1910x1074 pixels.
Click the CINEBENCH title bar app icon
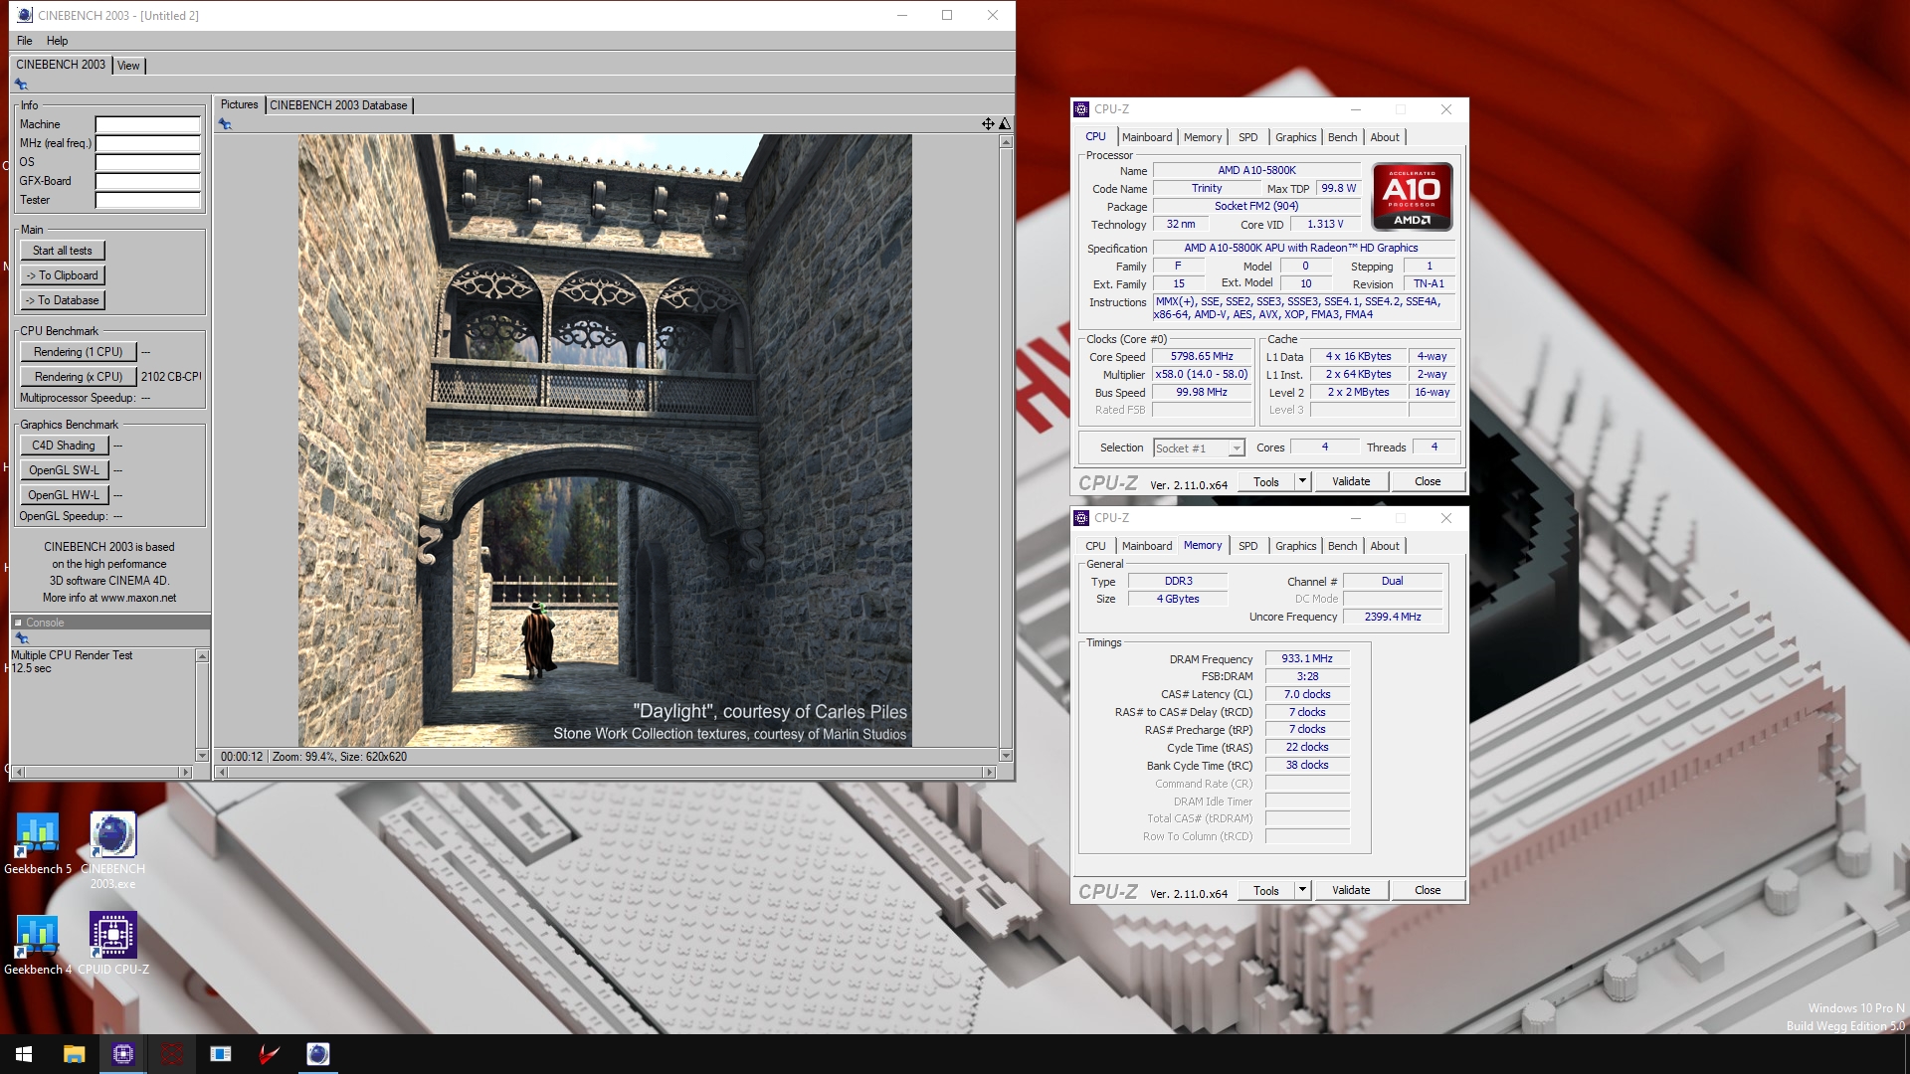click(x=25, y=15)
